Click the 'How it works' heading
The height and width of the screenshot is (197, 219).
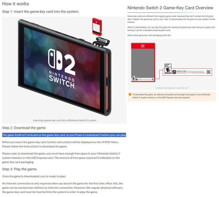click(x=16, y=4)
